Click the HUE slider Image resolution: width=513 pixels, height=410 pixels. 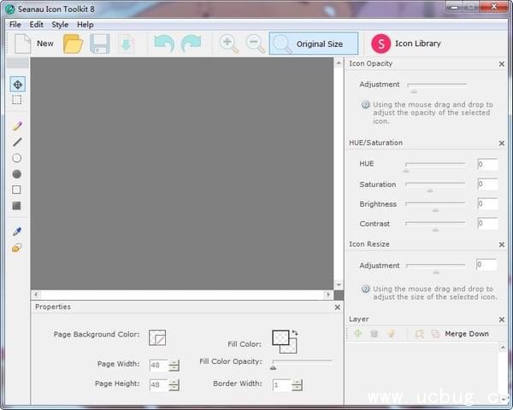(x=435, y=167)
